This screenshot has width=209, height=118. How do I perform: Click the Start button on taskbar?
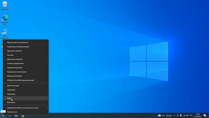tap(3, 116)
